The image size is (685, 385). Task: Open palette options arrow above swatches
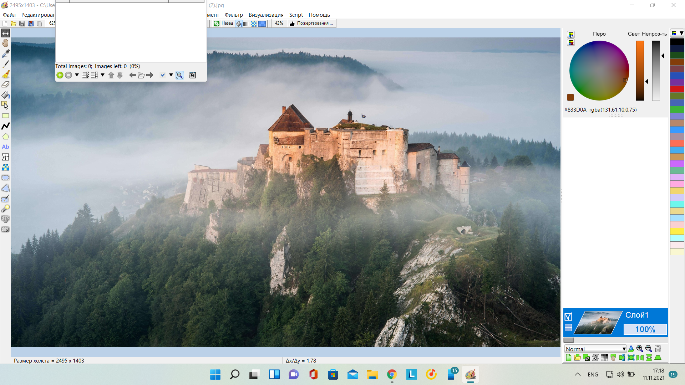(x=681, y=33)
